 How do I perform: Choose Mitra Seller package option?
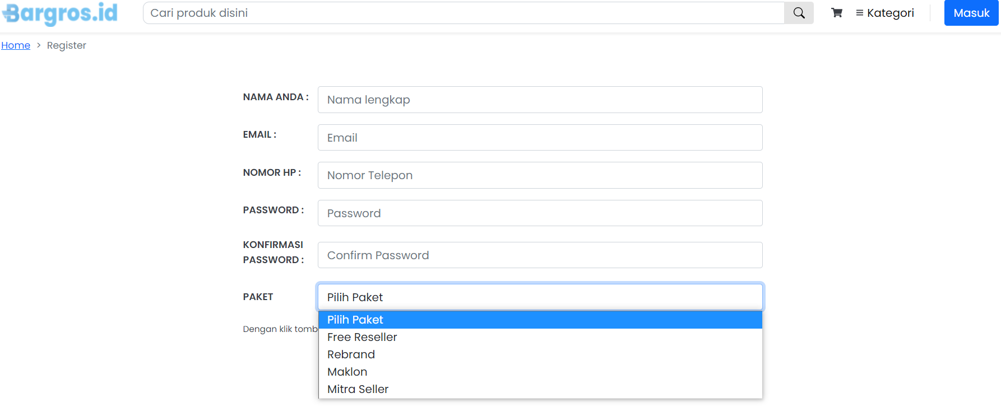click(x=540, y=389)
